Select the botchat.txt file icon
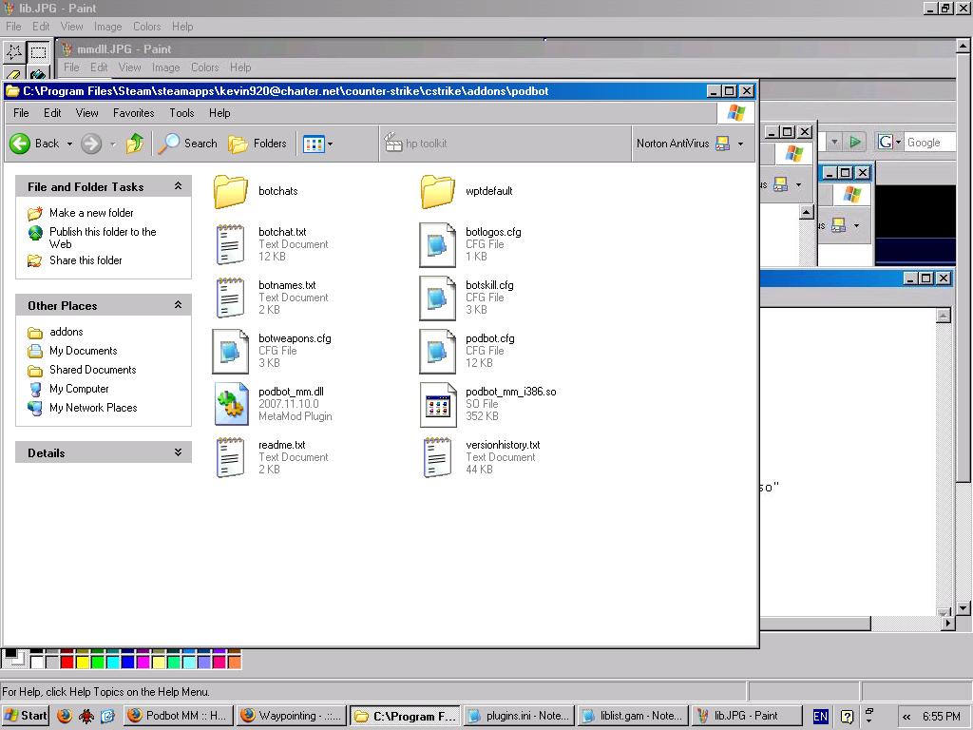This screenshot has width=973, height=730. tap(230, 244)
